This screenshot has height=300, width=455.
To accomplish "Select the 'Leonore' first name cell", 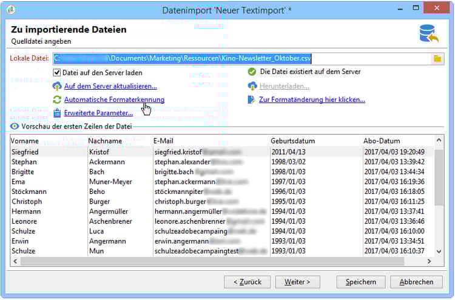I will (49, 221).
